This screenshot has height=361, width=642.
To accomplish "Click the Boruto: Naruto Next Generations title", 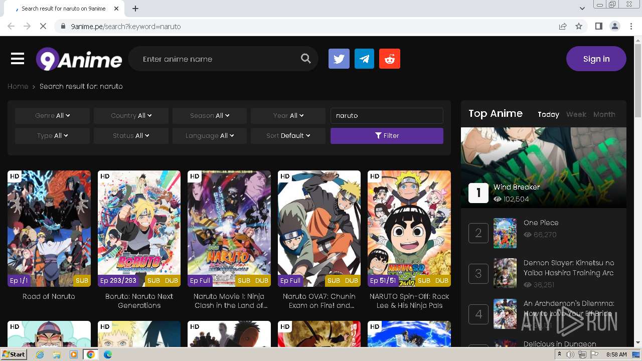I will point(139,301).
